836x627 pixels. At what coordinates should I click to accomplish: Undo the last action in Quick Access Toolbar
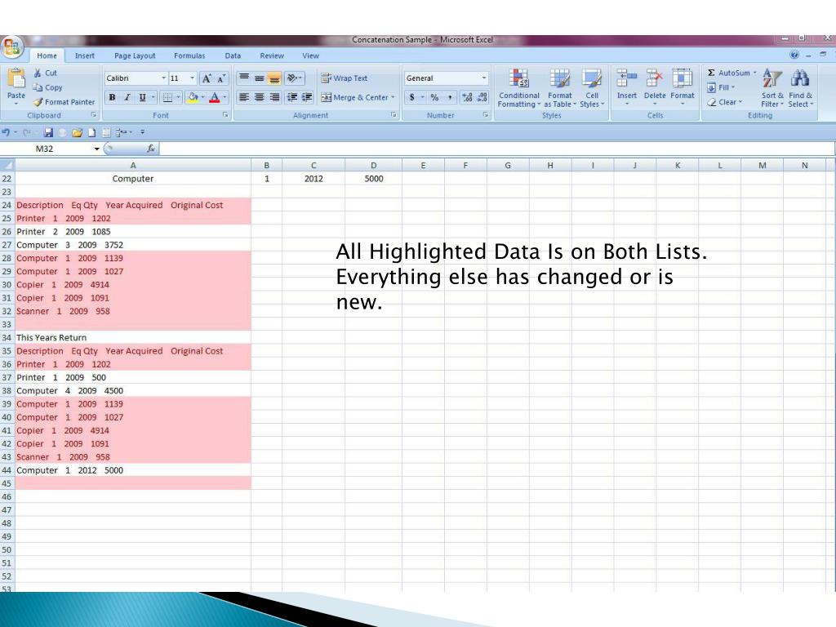pos(6,132)
